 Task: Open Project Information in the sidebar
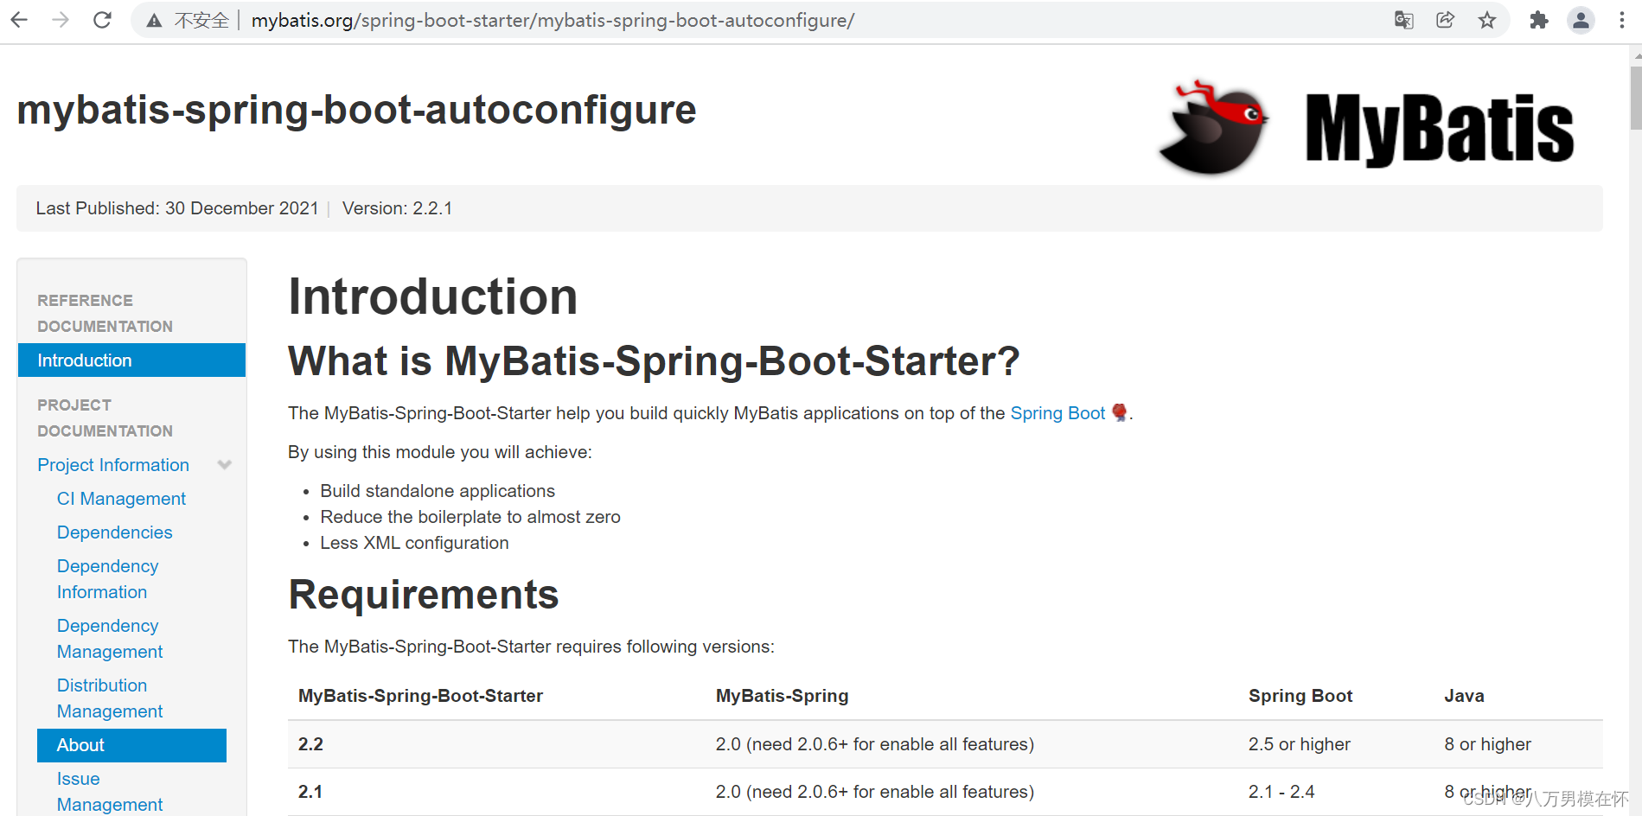[x=113, y=465]
